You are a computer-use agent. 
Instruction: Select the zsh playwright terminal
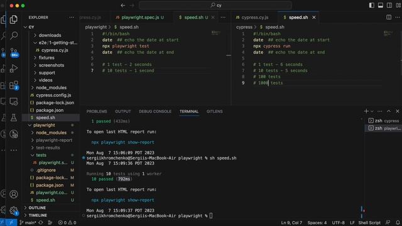click(383, 128)
